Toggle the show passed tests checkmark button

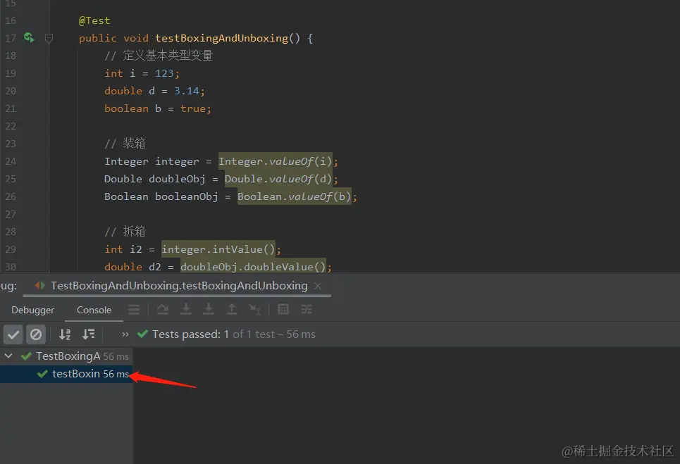click(13, 334)
